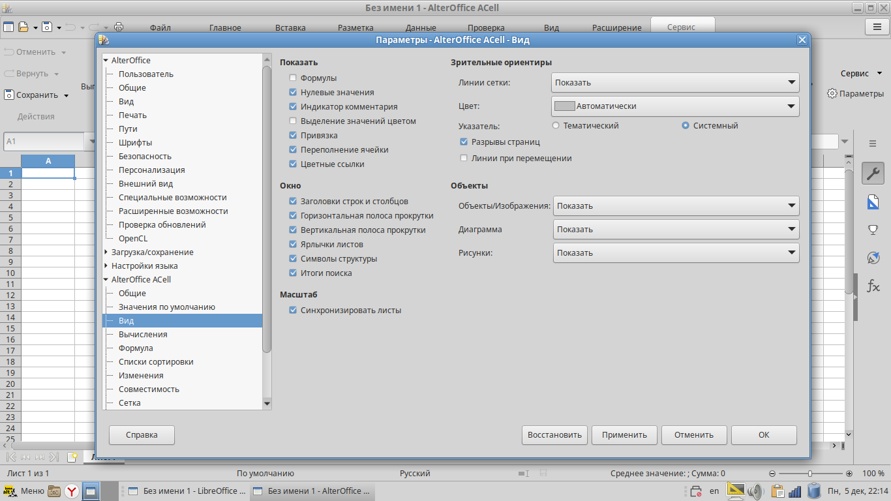The height and width of the screenshot is (501, 891).
Task: Open the Styles sidebar icon
Action: (x=873, y=202)
